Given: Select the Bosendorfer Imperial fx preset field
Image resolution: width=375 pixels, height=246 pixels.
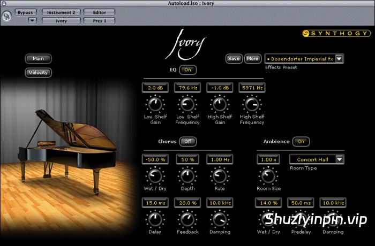Looking at the screenshot, I should [x=300, y=59].
